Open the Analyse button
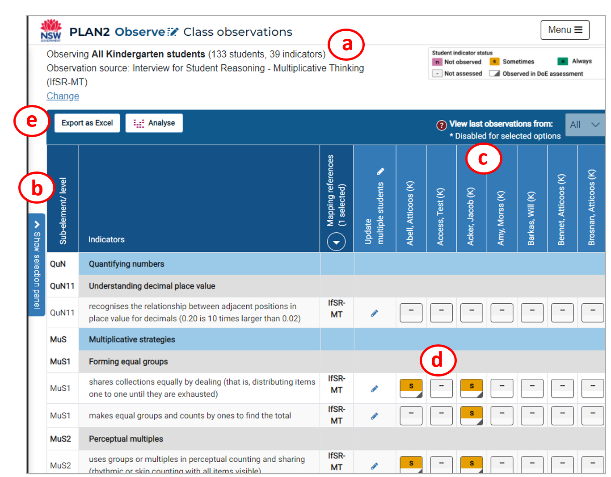611x477 pixels. coord(154,123)
